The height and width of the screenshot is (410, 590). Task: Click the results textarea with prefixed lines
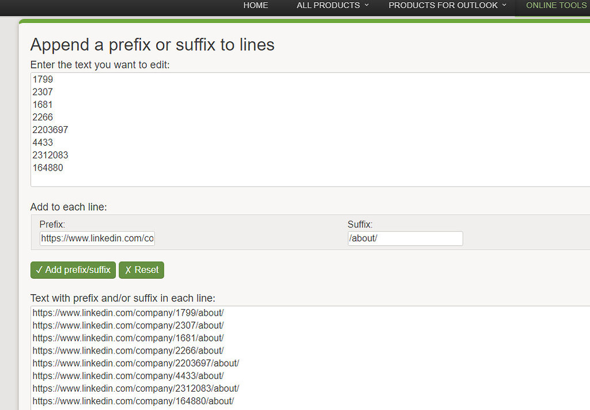coord(288,357)
